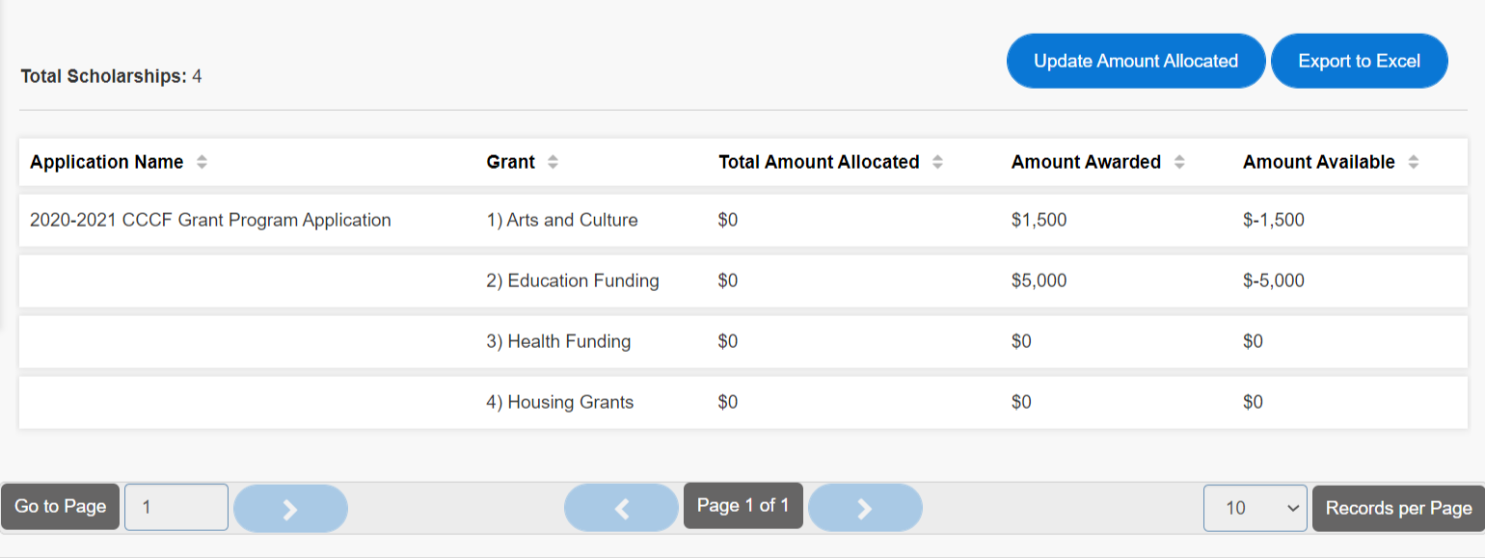Focus the Go to Page number field
Screen dimensions: 1485x558
click(176, 507)
